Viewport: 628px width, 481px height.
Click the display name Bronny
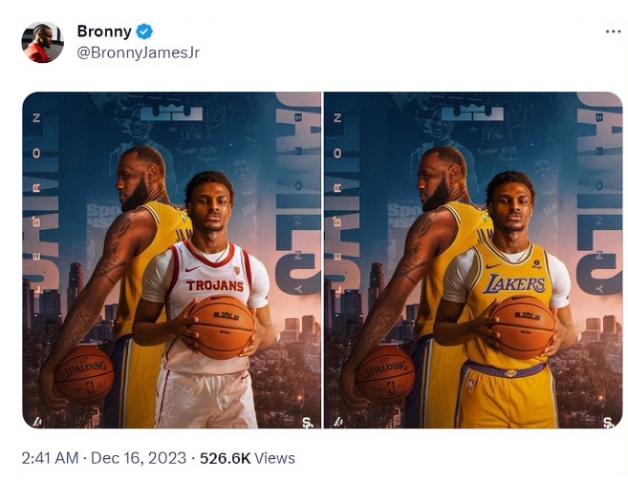pyautogui.click(x=104, y=31)
